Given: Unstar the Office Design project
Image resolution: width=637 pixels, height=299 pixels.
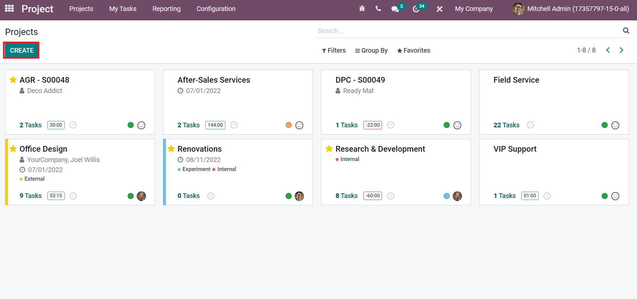Looking at the screenshot, I should [13, 149].
